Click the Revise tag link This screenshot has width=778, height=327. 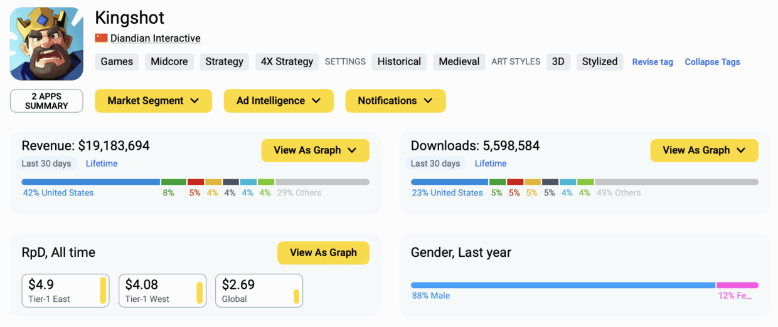pyautogui.click(x=653, y=62)
